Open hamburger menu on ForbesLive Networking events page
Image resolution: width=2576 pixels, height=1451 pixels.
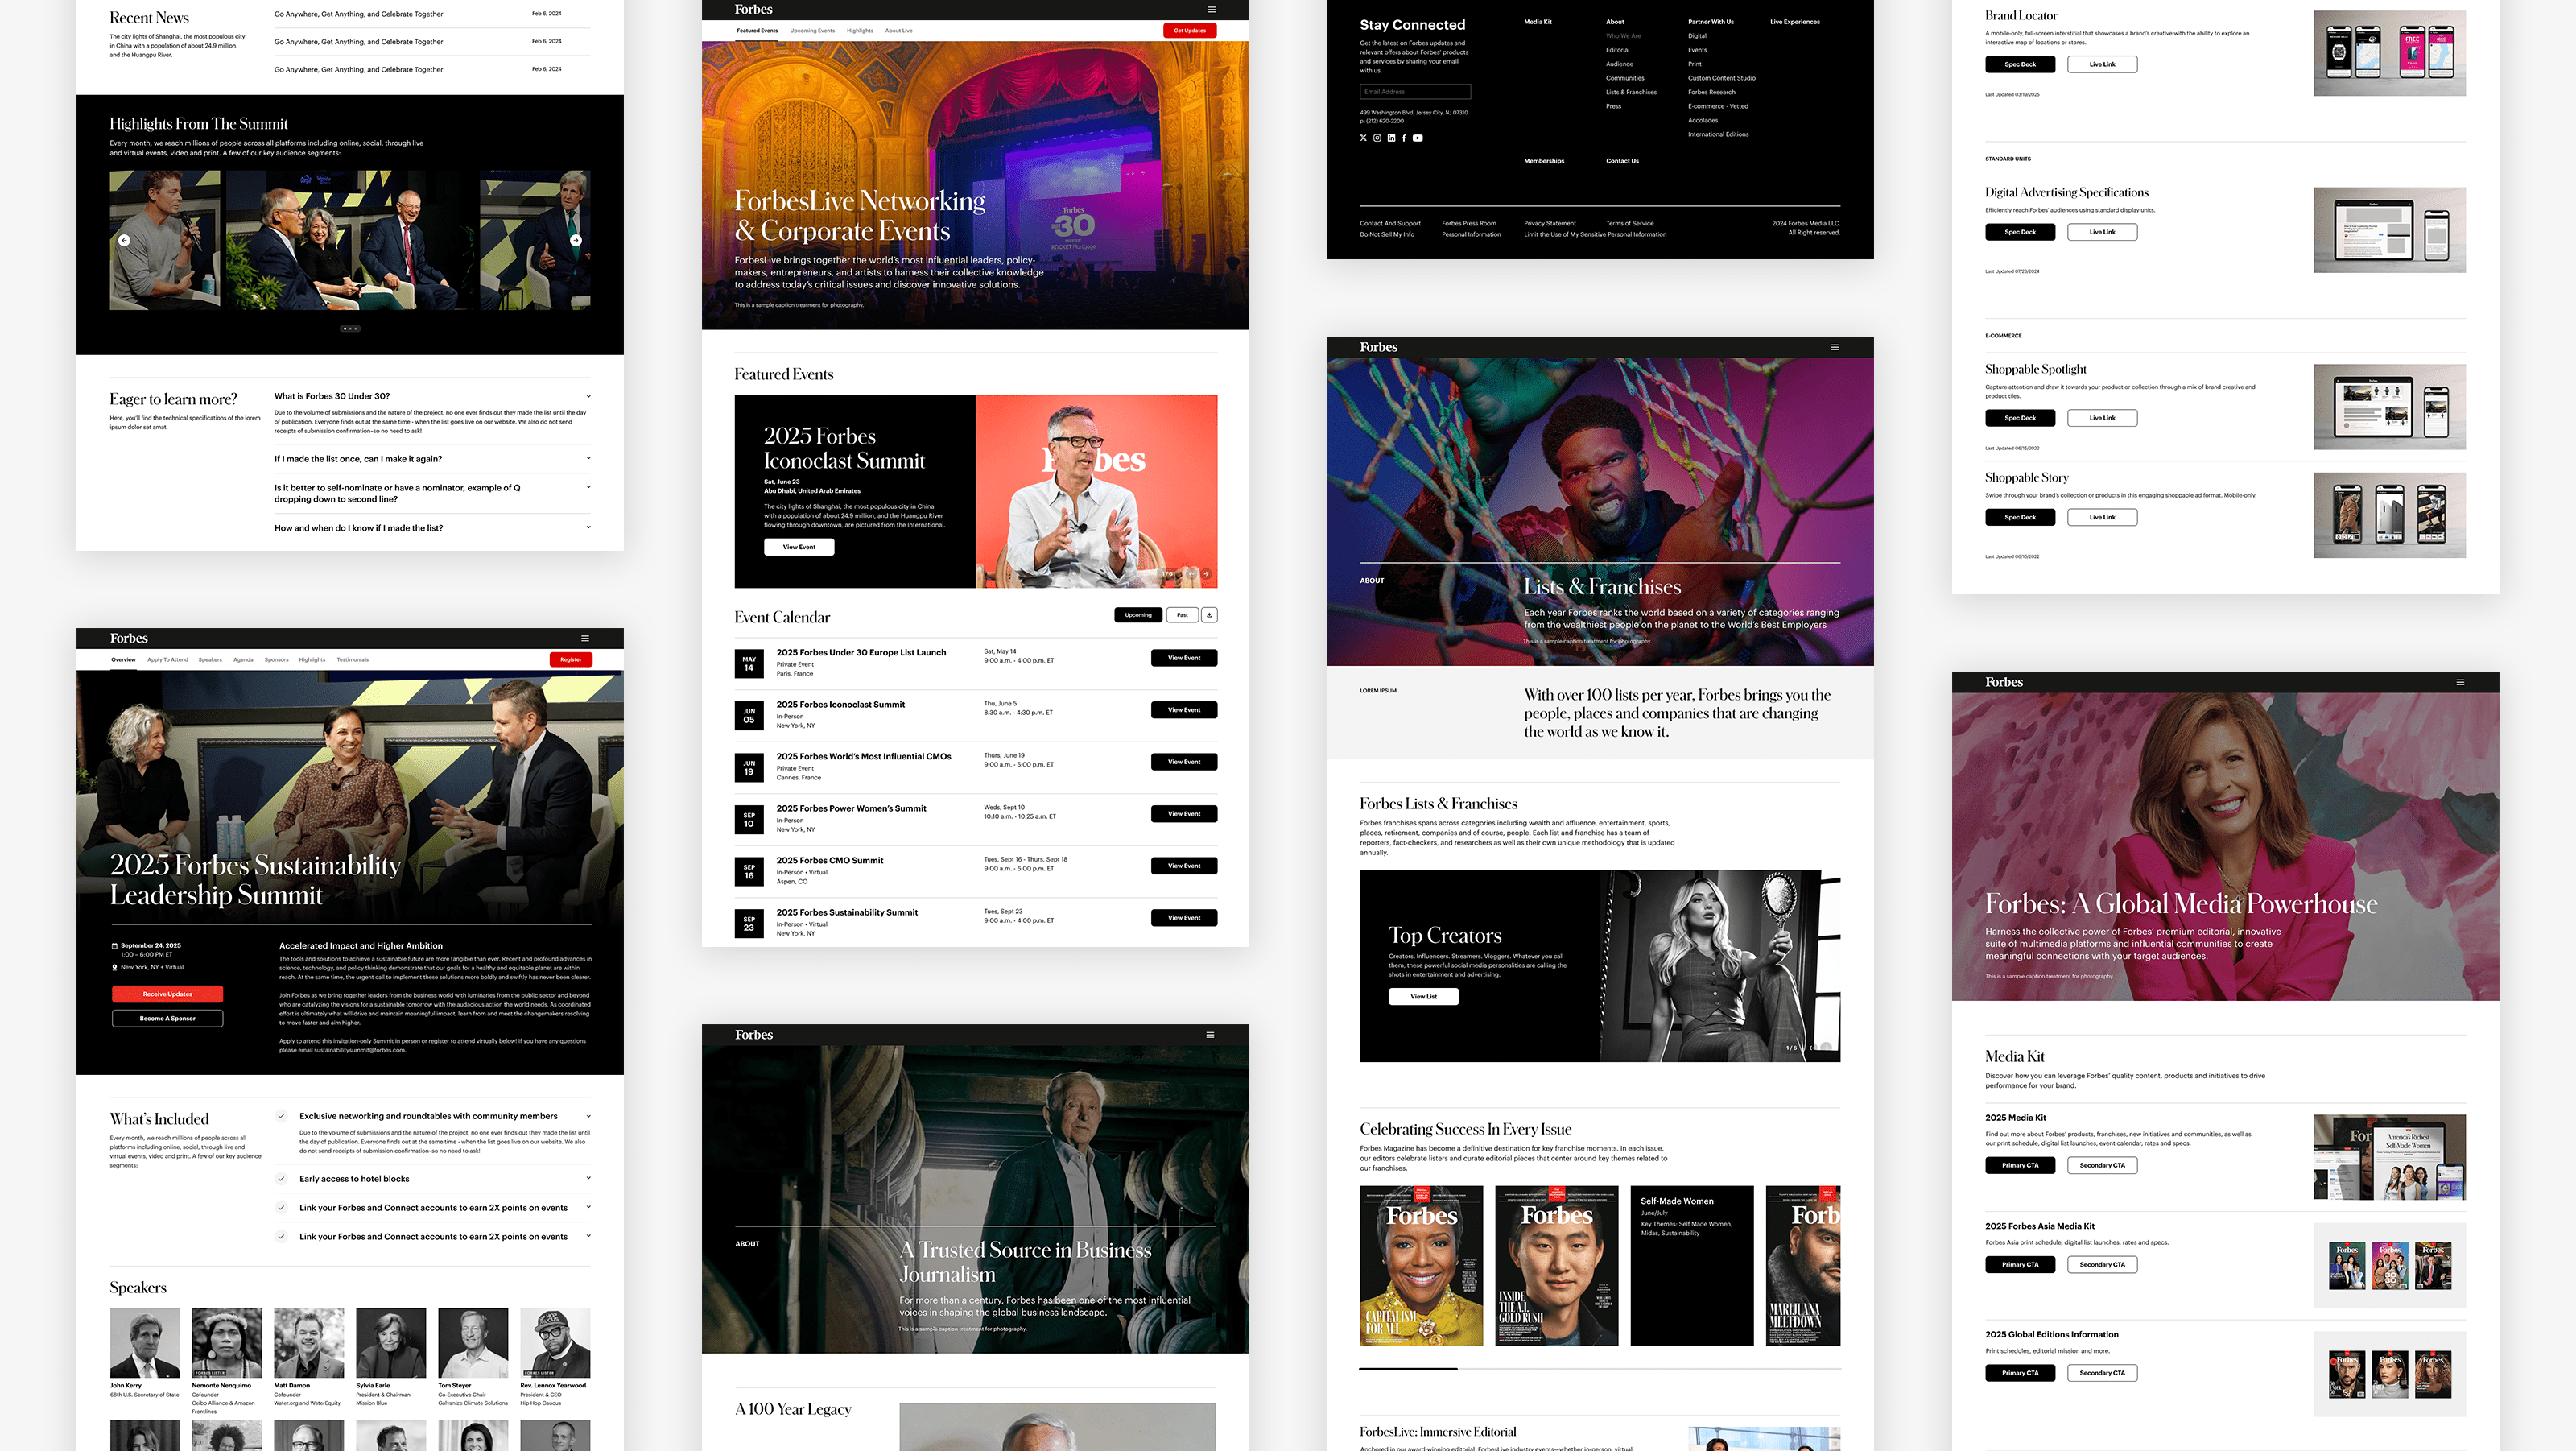click(1211, 10)
